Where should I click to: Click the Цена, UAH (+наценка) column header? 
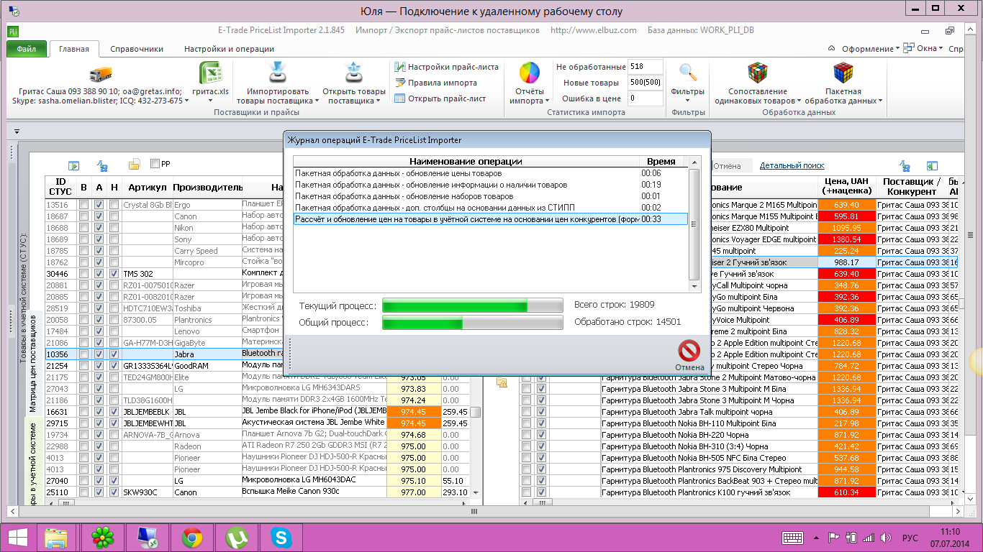tap(847, 186)
